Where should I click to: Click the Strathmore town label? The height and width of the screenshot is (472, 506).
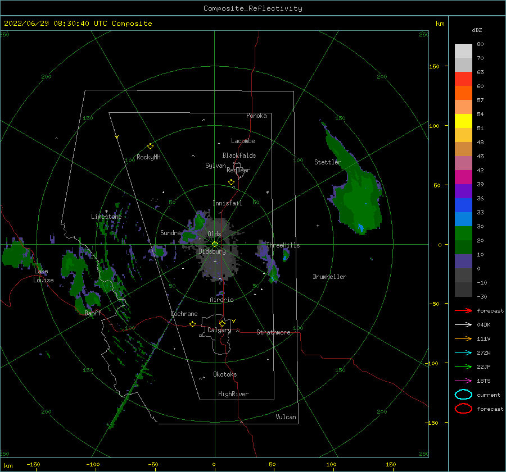[273, 332]
